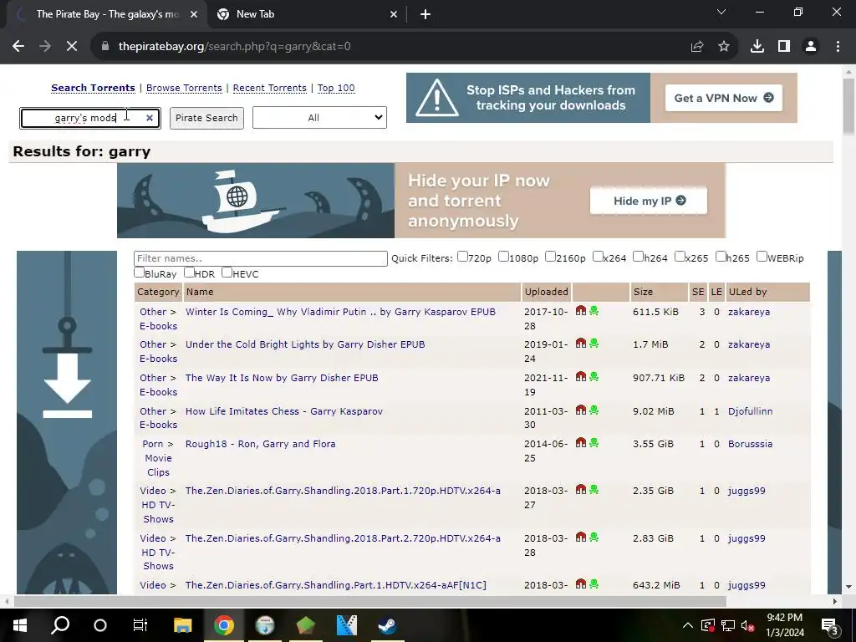Open Winter Is Coming Garry Kasparov torrent
Viewport: 856px width, 642px height.
[x=341, y=312]
